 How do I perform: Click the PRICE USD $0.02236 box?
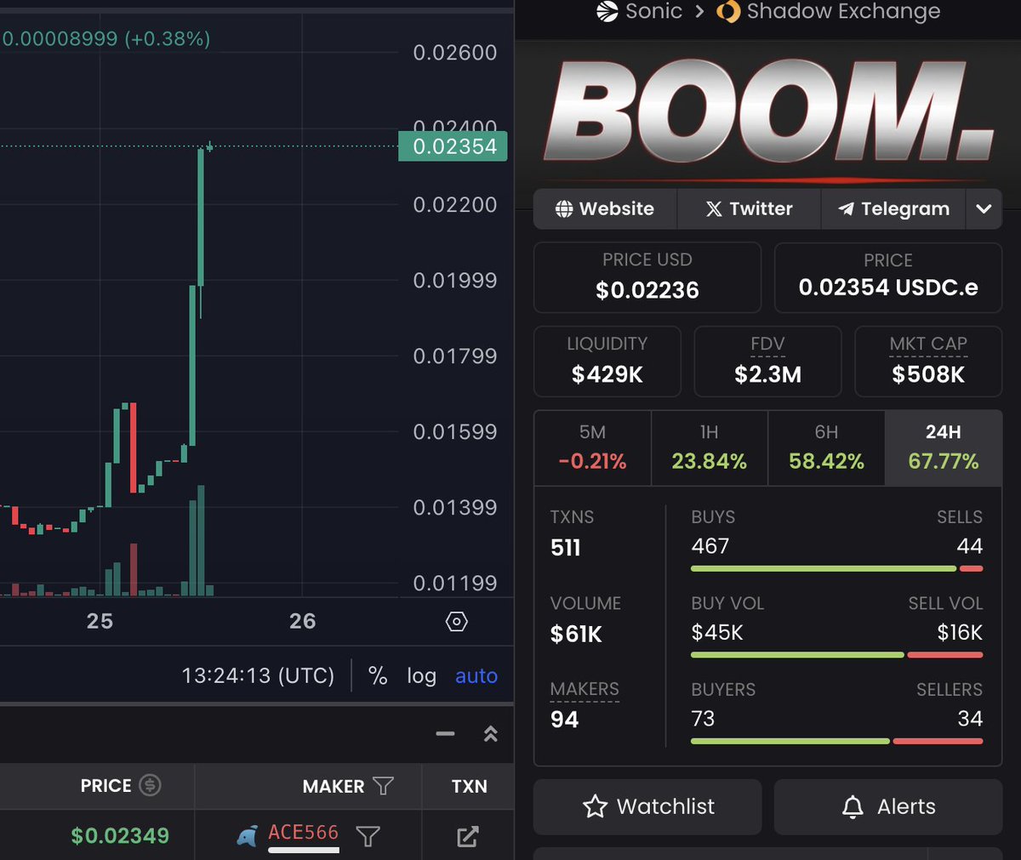point(647,277)
